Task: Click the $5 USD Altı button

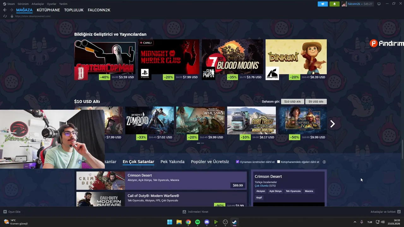Action: [x=316, y=102]
